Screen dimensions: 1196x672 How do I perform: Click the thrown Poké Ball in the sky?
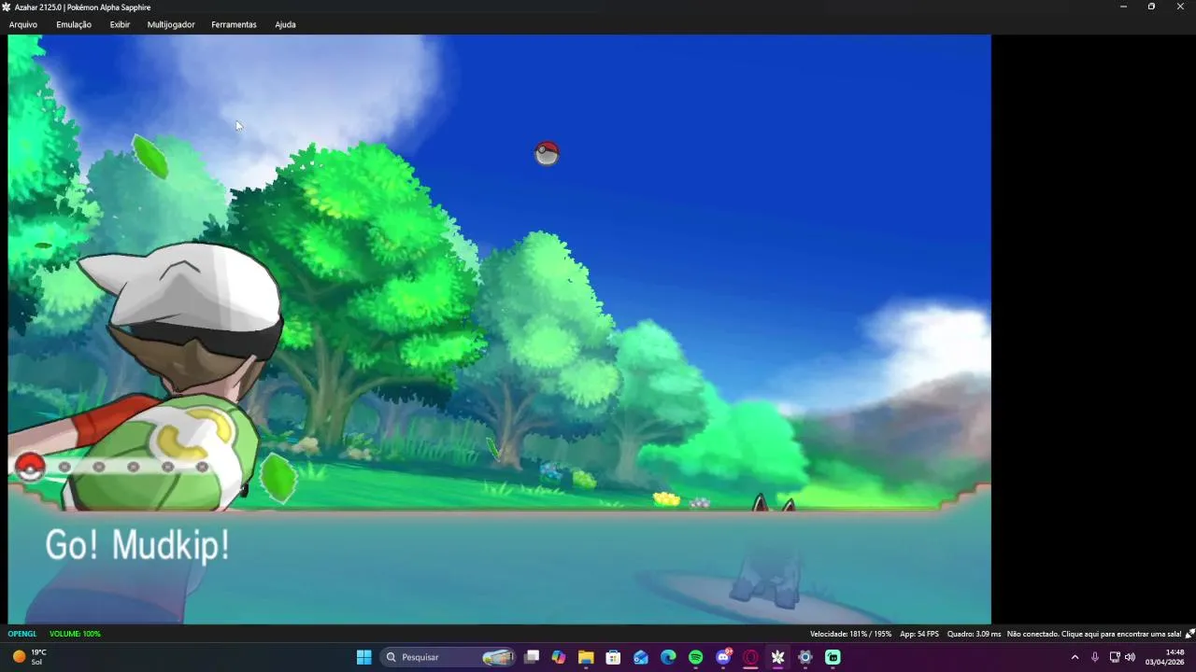point(547,153)
